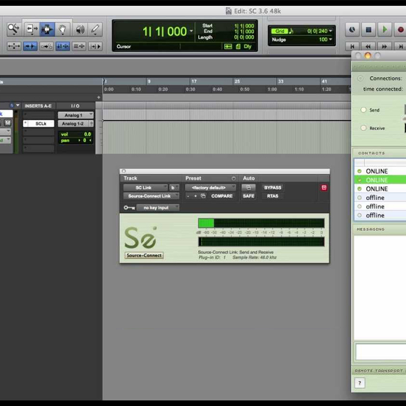Select the Selector waveform tool
Viewport: 406px width, 406px height.
pos(47,29)
